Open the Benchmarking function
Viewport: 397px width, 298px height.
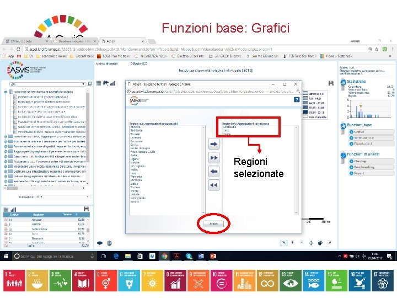tap(371, 167)
